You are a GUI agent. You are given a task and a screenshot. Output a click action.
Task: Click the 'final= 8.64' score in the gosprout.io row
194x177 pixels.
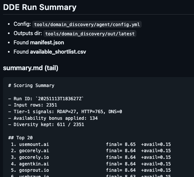click(x=121, y=170)
